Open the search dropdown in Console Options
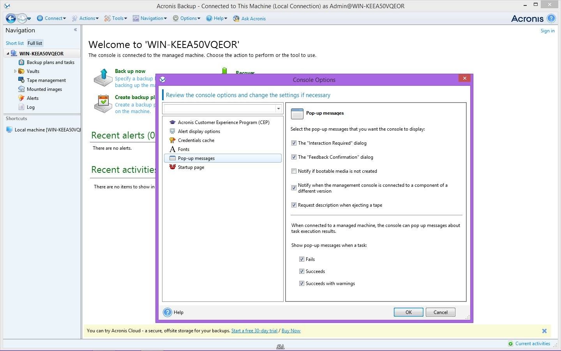This screenshot has height=351, width=561. pyautogui.click(x=279, y=108)
